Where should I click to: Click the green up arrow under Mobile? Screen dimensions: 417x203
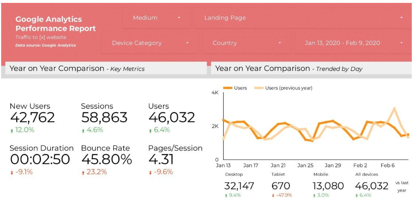[x=314, y=195]
